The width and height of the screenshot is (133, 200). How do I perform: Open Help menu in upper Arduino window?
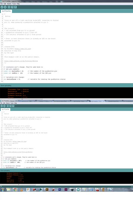(x=18, y=4)
